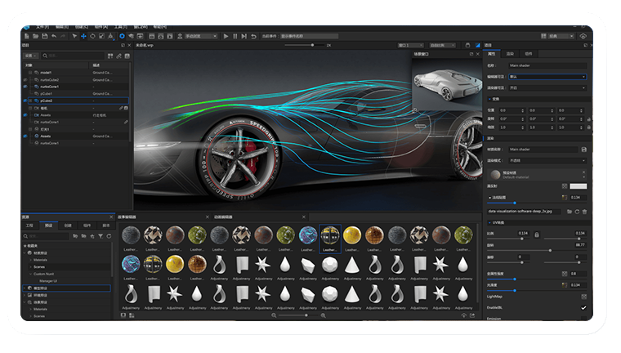
Task: Click the cloud icon at top right
Action: point(583,36)
